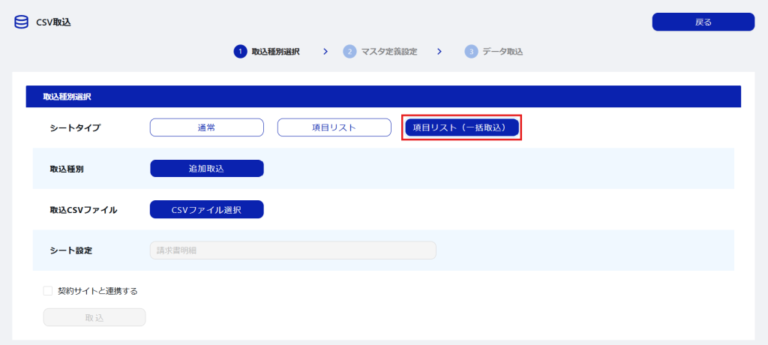Click the blue 取込種別選択 section header bar
The width and height of the screenshot is (768, 345).
pyautogui.click(x=382, y=97)
